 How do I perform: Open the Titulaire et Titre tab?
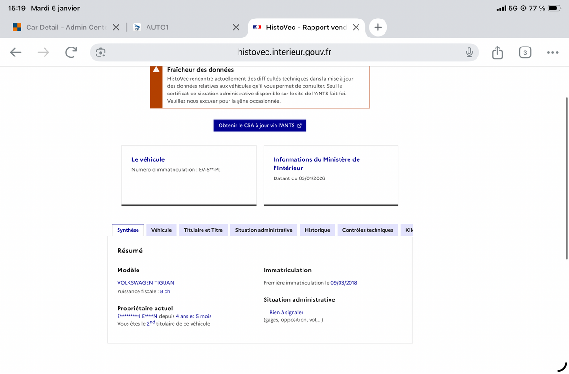203,230
